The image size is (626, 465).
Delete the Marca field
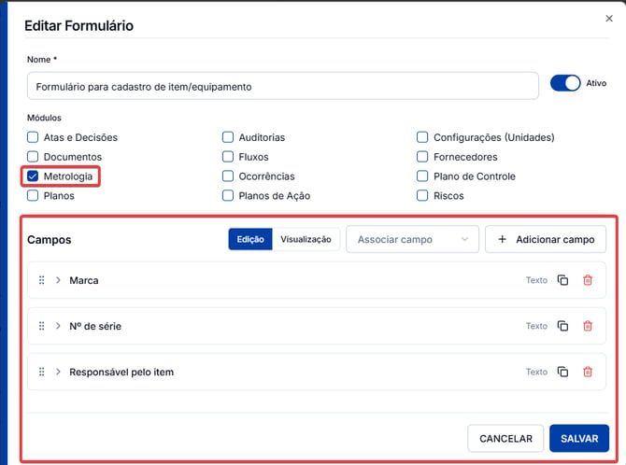[588, 280]
